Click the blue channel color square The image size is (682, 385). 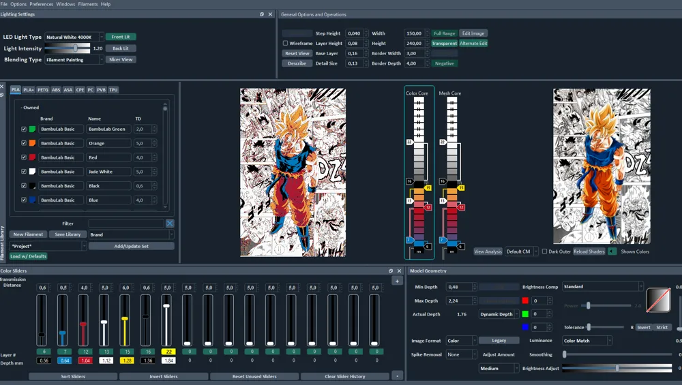click(x=525, y=327)
